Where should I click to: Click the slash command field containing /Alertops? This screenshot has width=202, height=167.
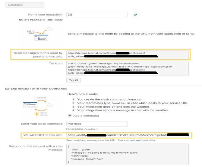click(x=96, y=124)
